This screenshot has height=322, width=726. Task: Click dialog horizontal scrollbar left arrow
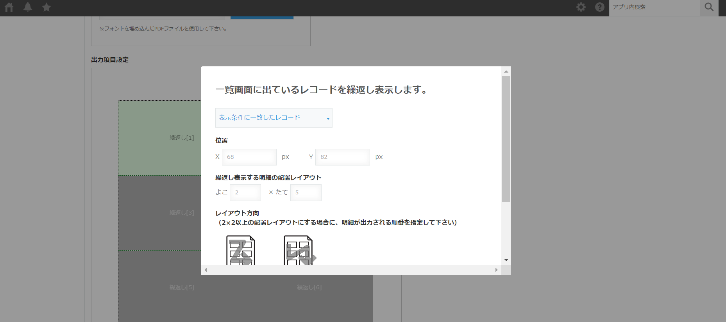point(206,270)
